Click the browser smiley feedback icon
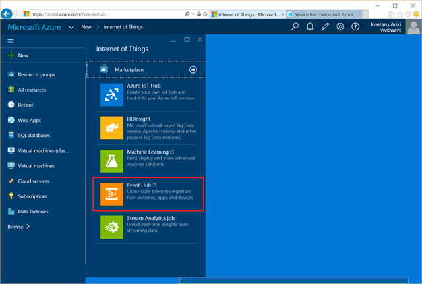Viewport: 422px width, 284px height. pyautogui.click(x=417, y=14)
